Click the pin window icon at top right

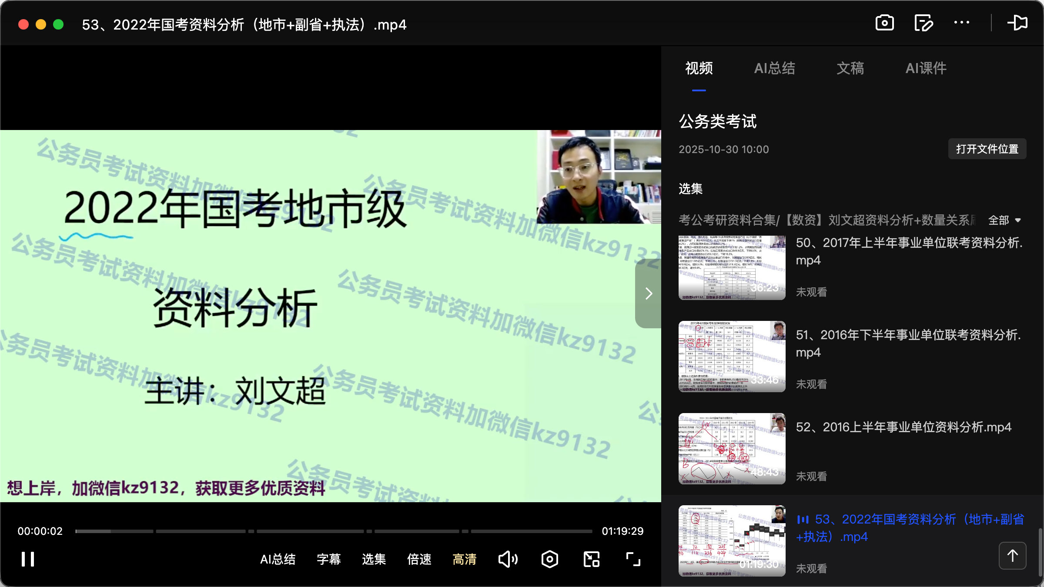coord(1018,23)
